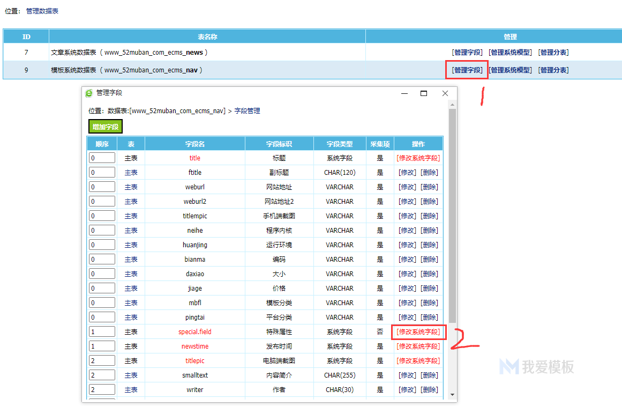This screenshot has height=406, width=622.
Task: Close the 管理字段 popup window
Action: [445, 93]
